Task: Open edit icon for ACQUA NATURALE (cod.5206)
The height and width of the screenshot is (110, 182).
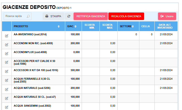Action: click(7, 89)
